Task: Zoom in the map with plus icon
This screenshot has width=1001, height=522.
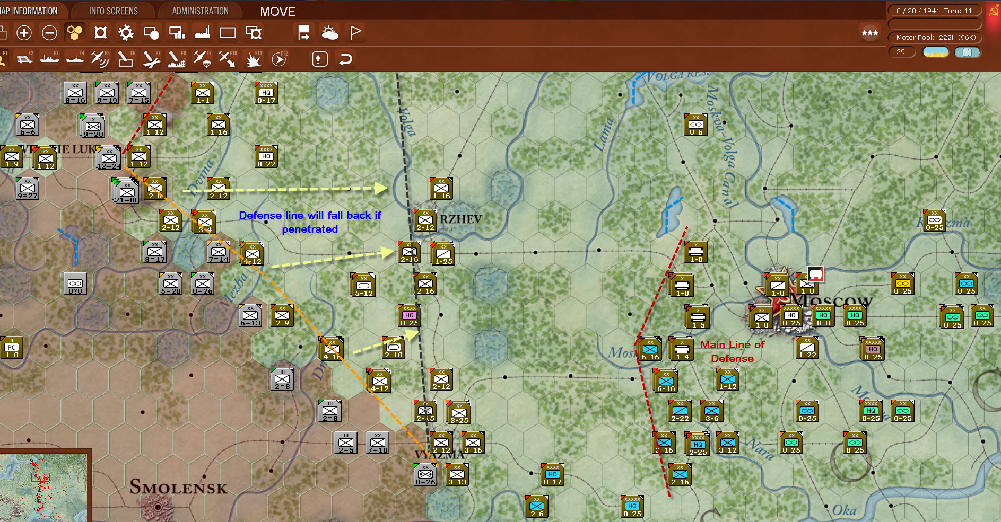Action: 24,33
